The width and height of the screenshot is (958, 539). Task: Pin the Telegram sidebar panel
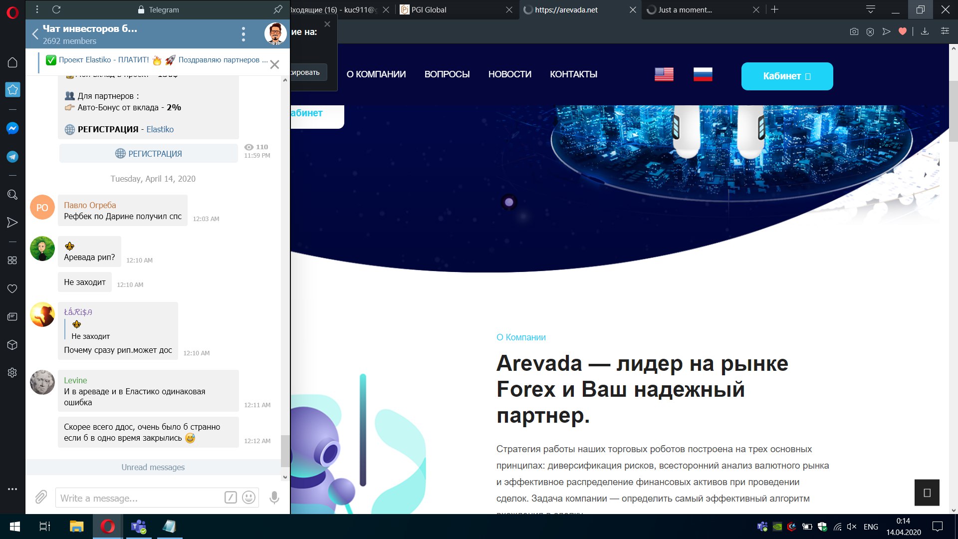coord(278,9)
